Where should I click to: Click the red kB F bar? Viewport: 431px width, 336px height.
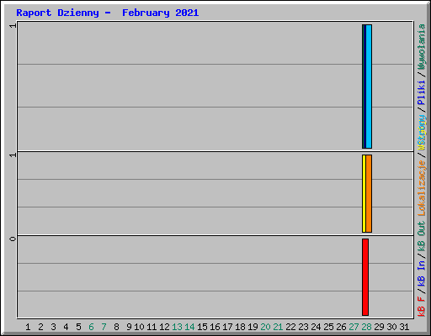pos(365,277)
